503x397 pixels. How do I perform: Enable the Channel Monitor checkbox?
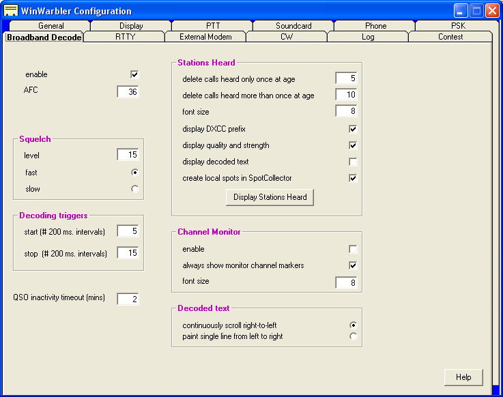tap(353, 249)
